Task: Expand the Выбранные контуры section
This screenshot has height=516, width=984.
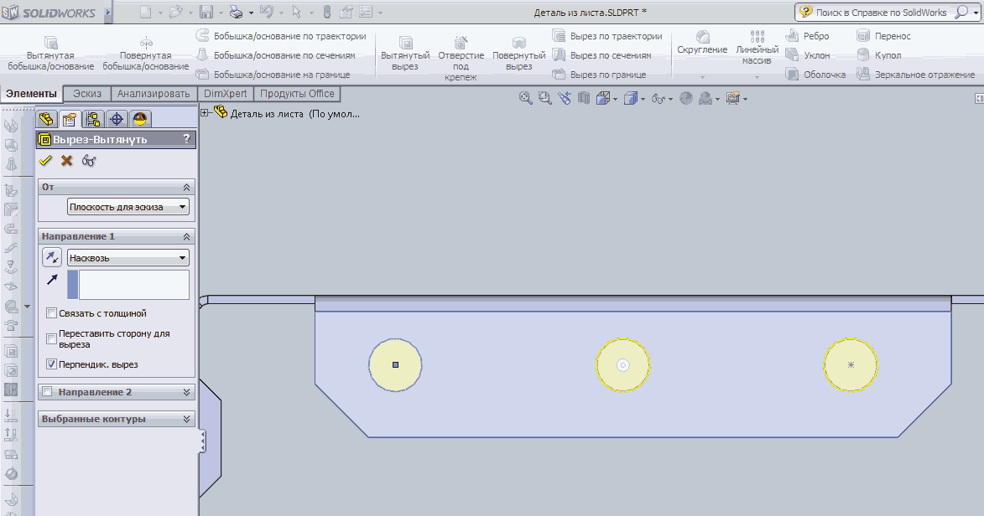Action: pyautogui.click(x=117, y=419)
